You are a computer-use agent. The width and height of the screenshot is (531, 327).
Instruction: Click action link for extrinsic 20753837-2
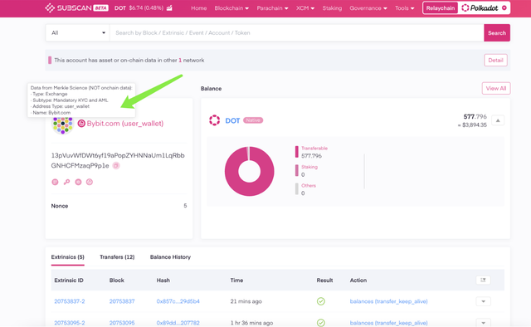pos(389,301)
